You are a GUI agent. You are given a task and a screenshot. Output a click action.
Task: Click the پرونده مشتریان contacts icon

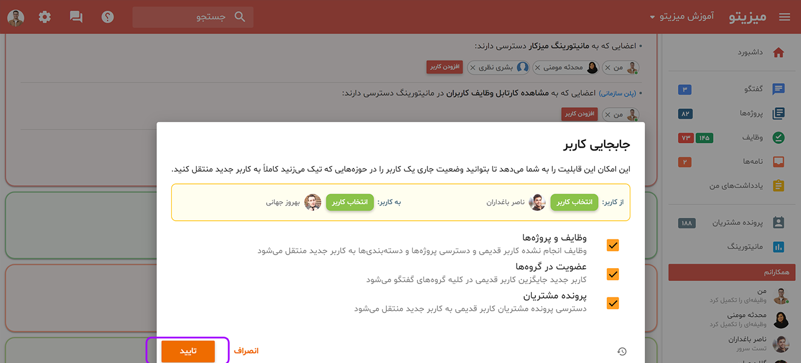coord(779,222)
